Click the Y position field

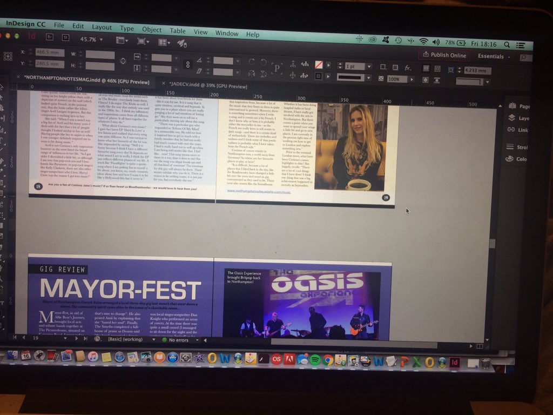point(50,64)
